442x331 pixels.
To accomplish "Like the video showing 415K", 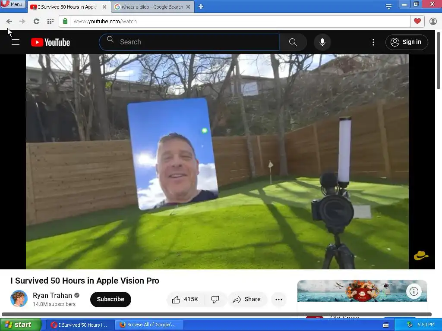I will (185, 300).
